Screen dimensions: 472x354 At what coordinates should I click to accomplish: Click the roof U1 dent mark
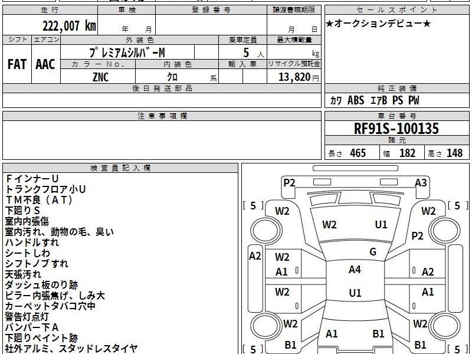355,293
